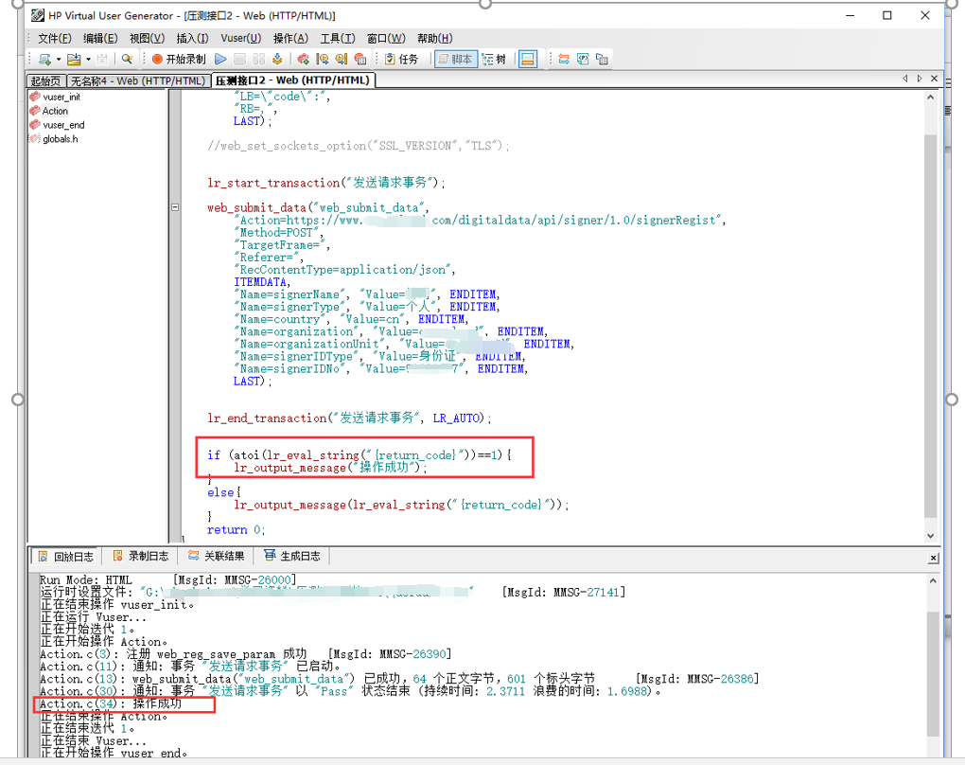
Task: Click the parameter list toolbar icon
Action: pyautogui.click(x=583, y=59)
